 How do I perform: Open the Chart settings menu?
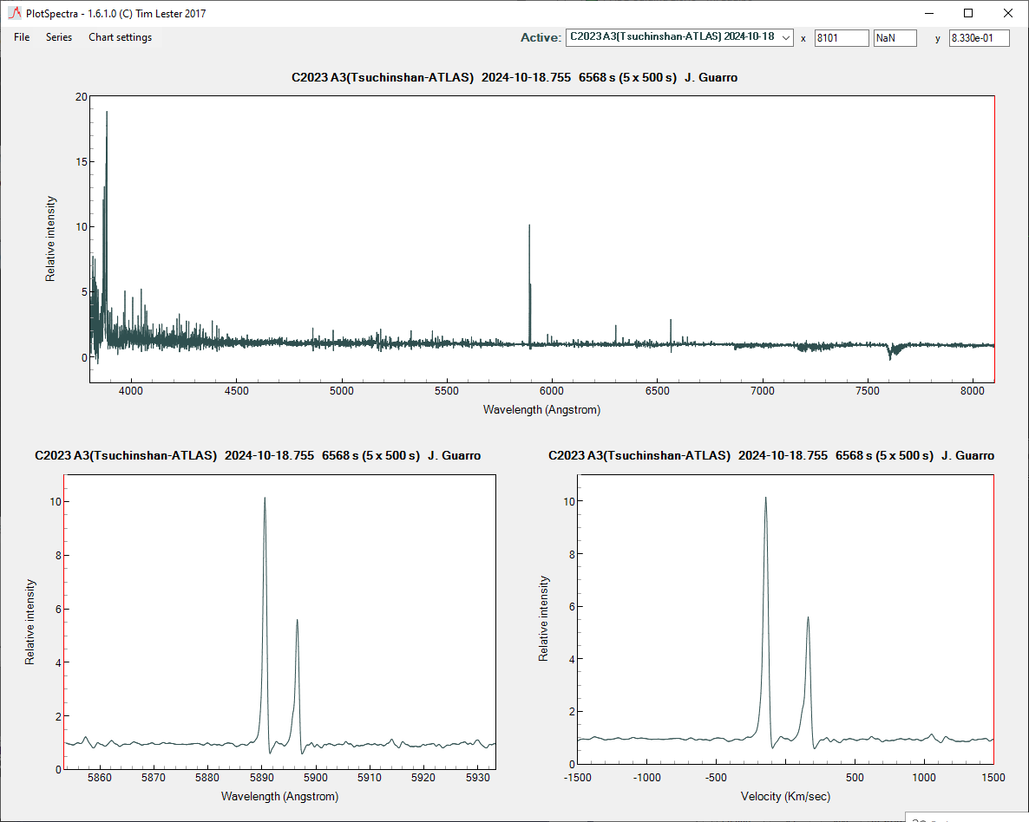[x=120, y=37]
